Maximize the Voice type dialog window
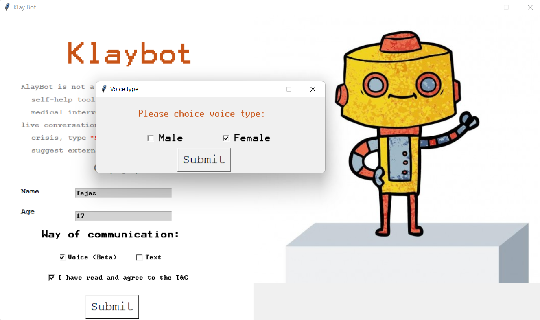This screenshot has height=320, width=540. click(x=289, y=89)
